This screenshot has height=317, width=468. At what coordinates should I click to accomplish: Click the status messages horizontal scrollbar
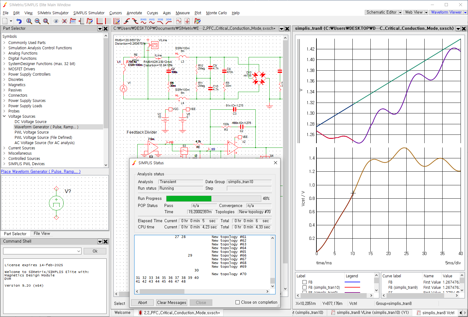point(202,291)
